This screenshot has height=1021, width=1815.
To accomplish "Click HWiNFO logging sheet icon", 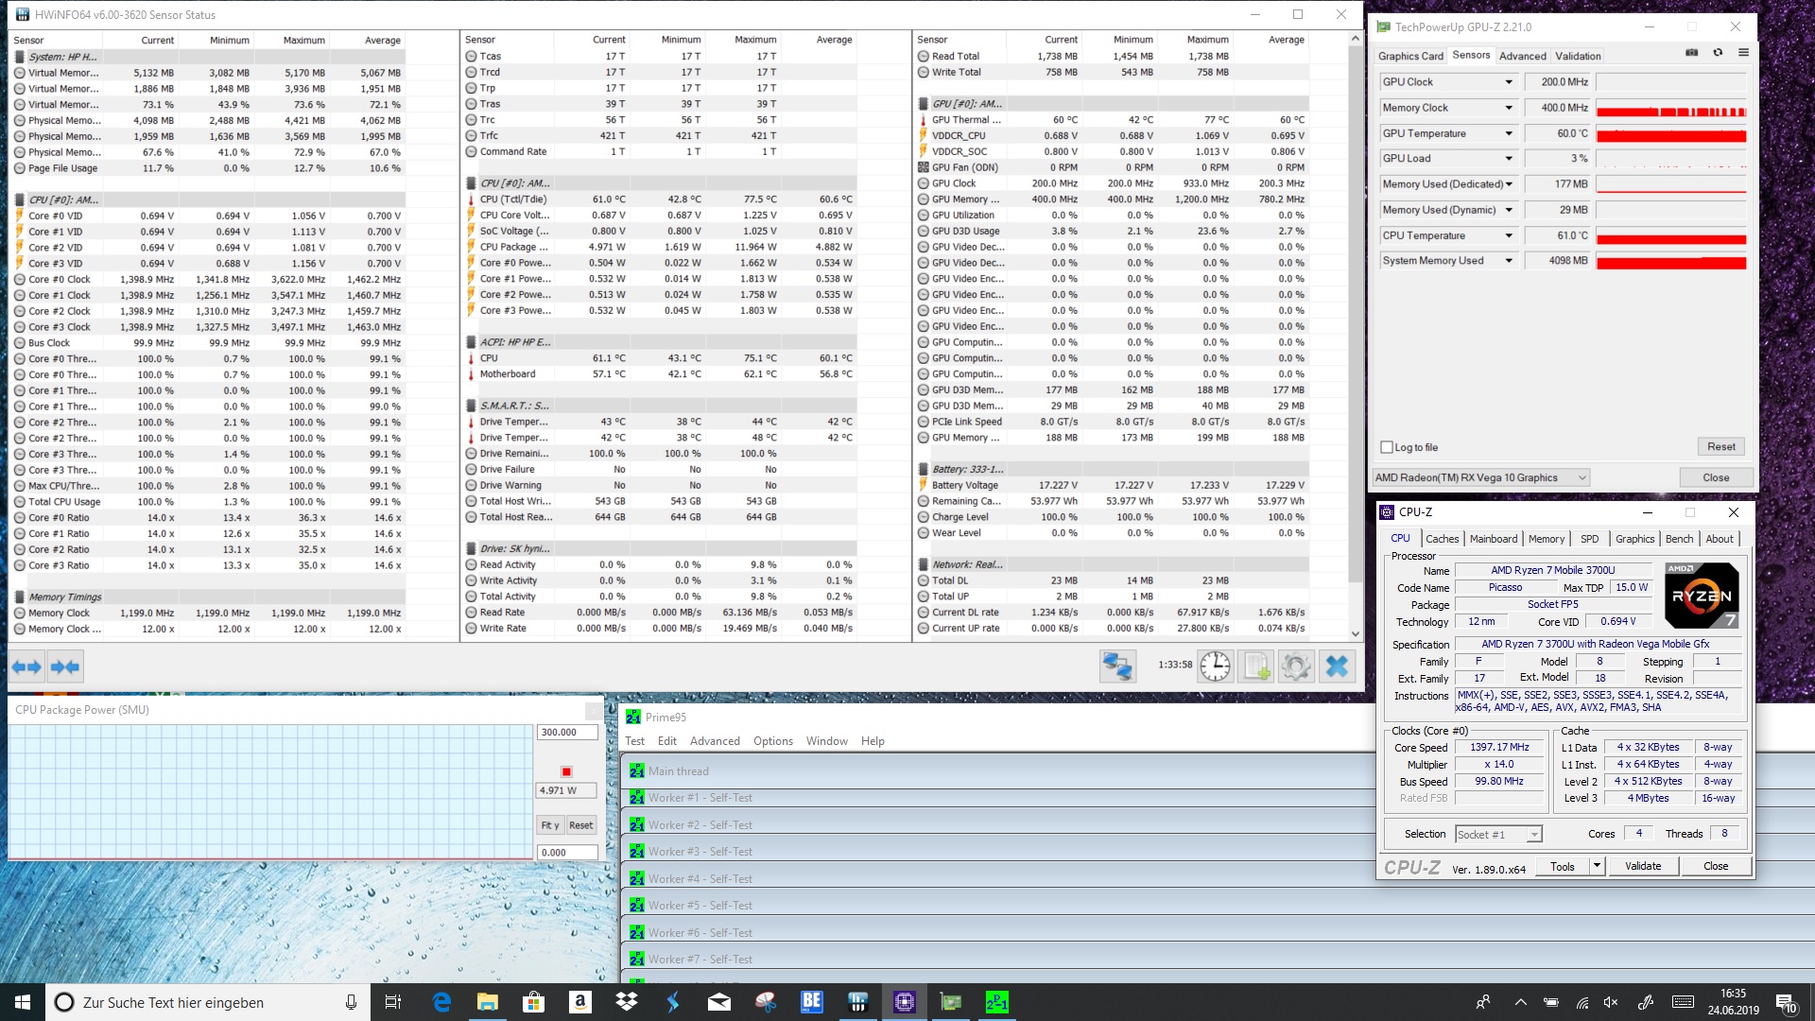I will pos(1256,666).
